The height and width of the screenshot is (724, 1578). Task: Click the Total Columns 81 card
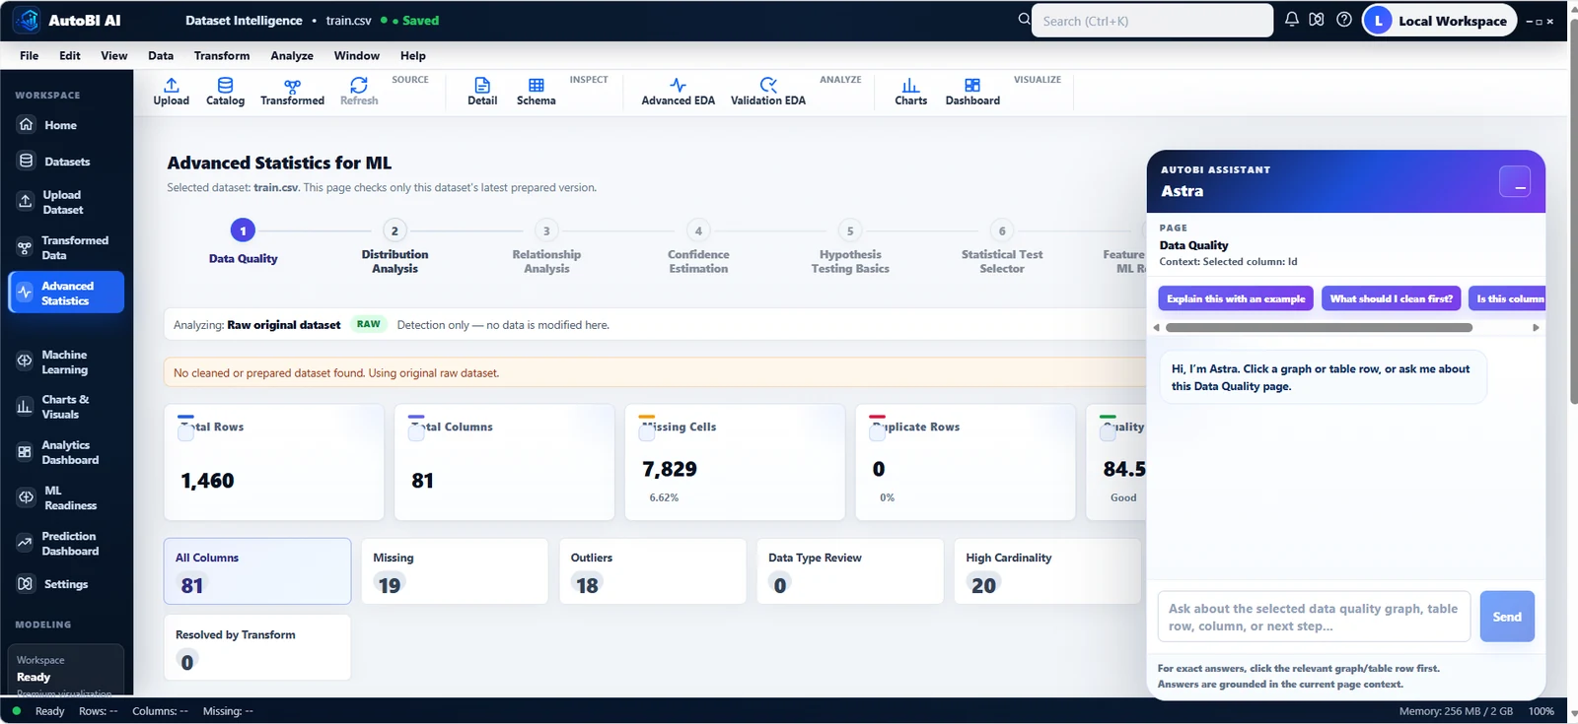504,462
